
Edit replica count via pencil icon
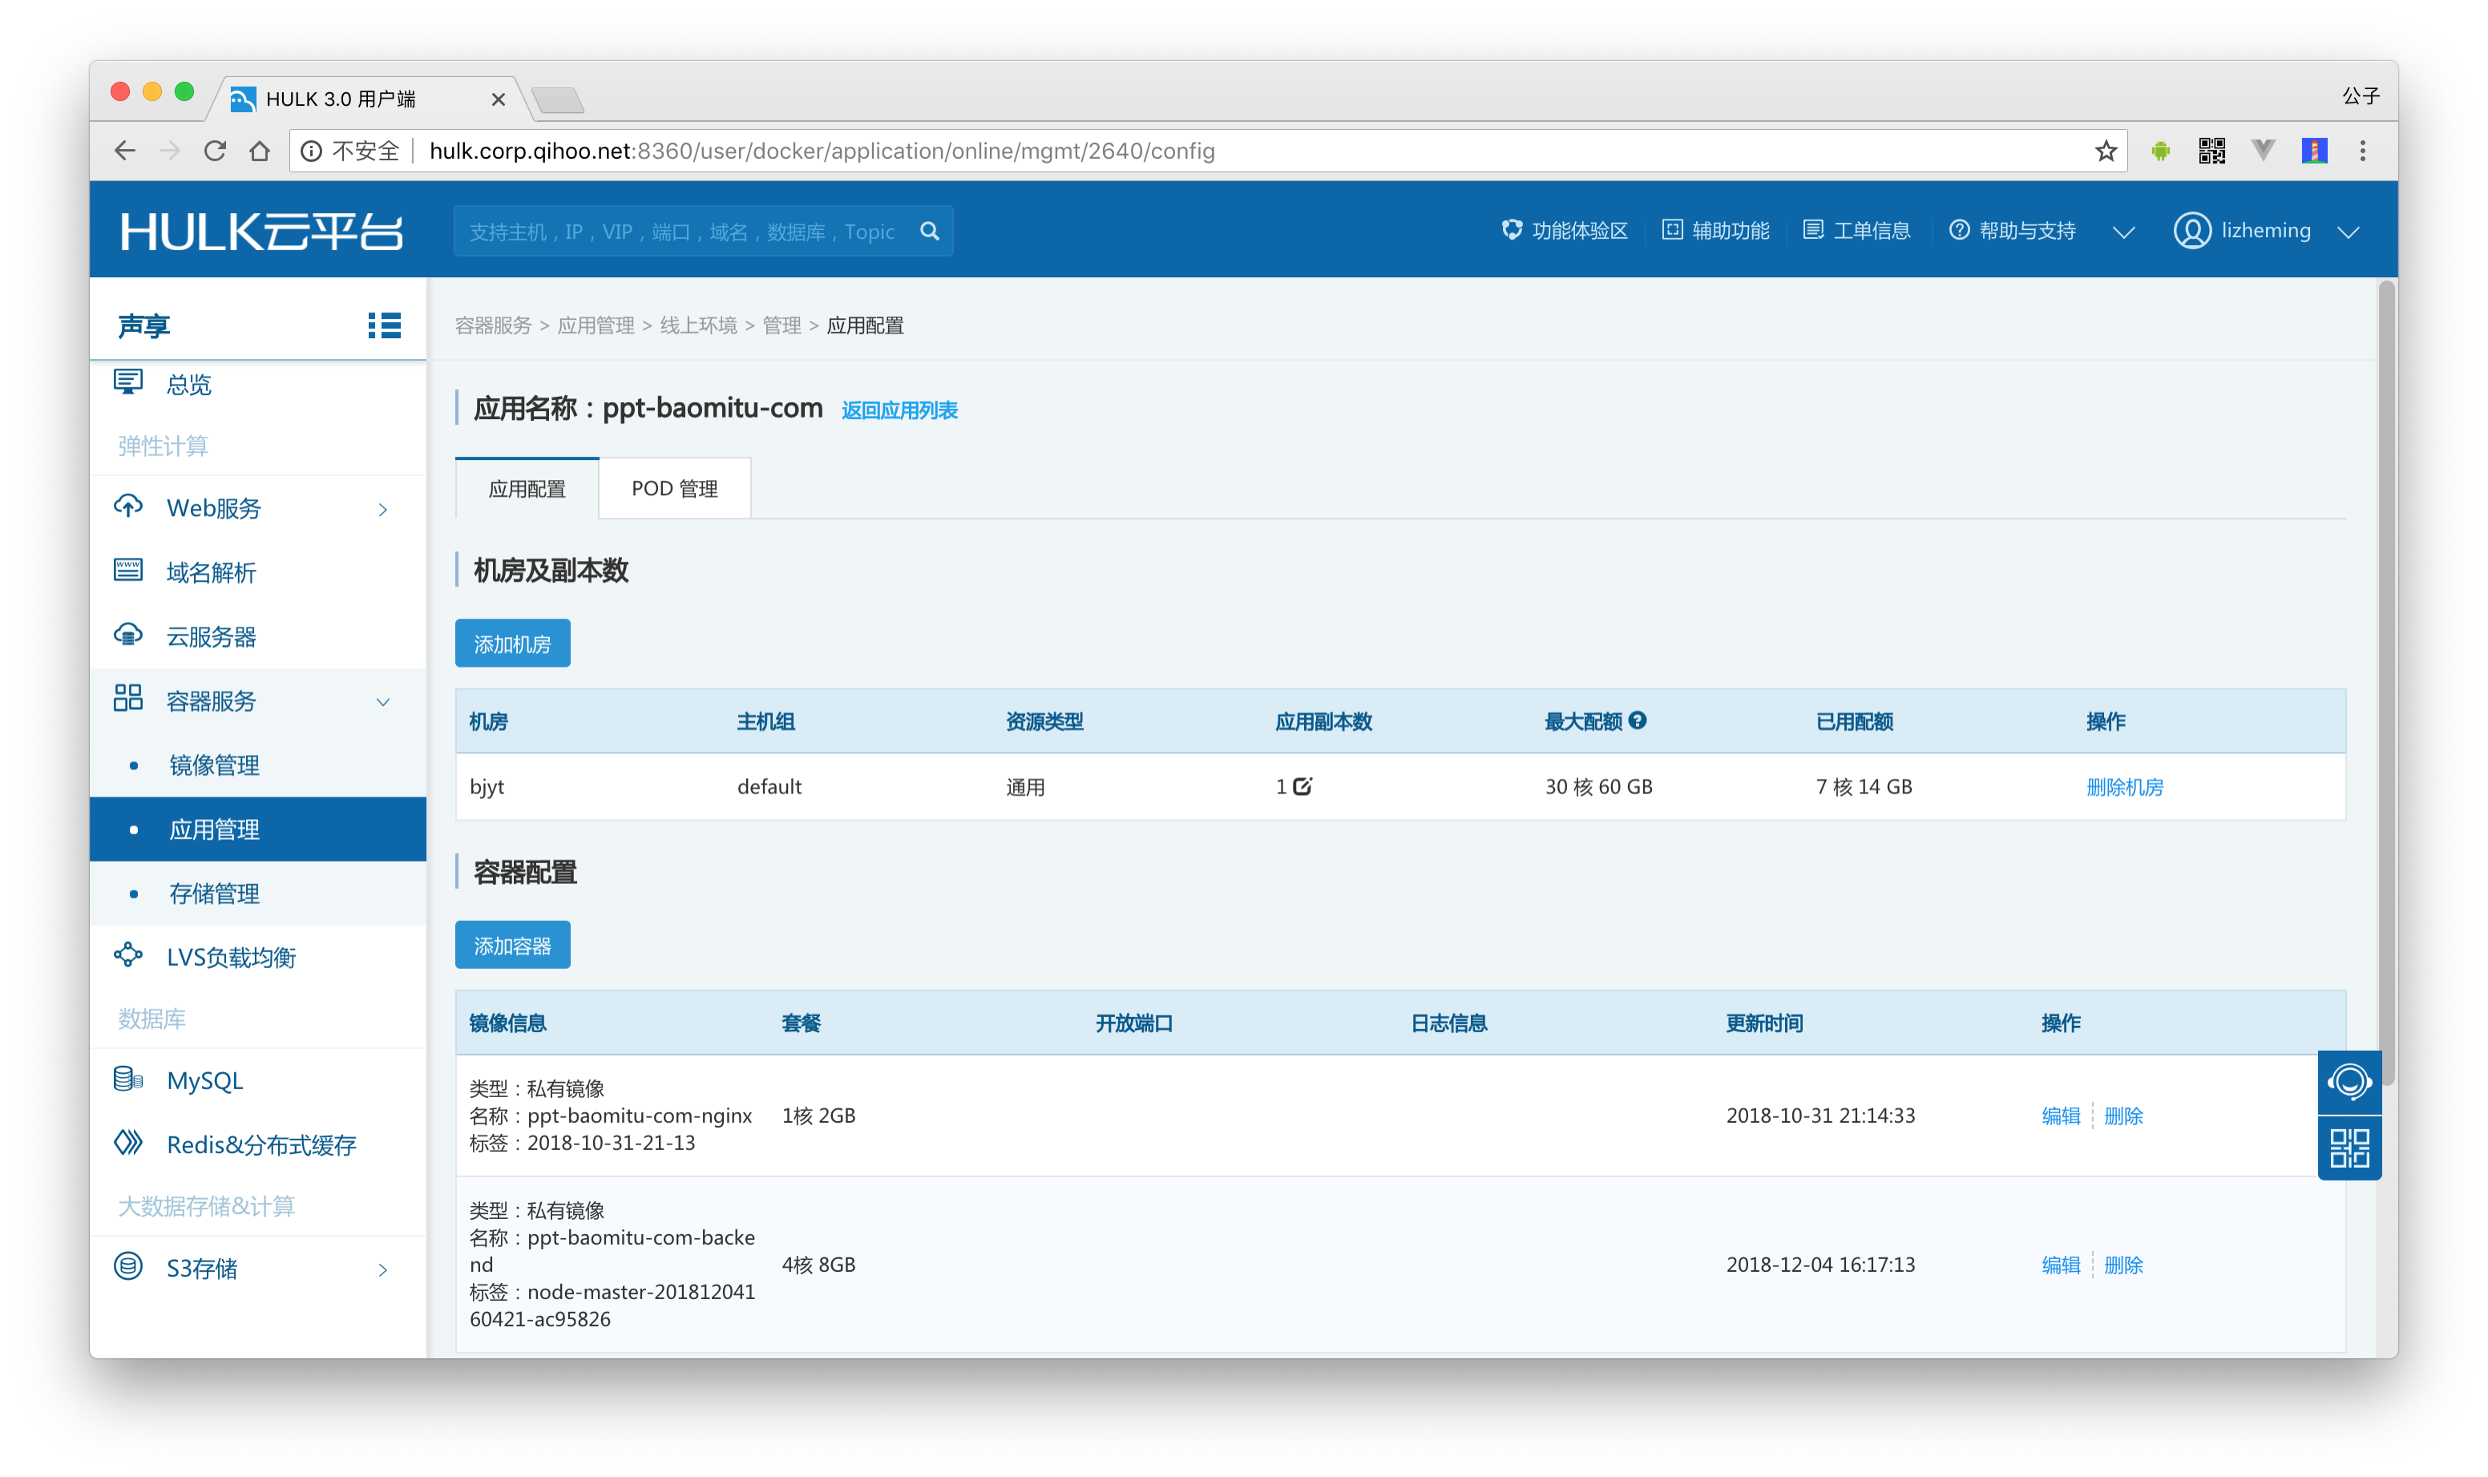1302,786
